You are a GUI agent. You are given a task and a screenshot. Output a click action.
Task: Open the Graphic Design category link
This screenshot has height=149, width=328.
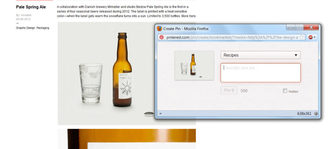pyautogui.click(x=25, y=28)
